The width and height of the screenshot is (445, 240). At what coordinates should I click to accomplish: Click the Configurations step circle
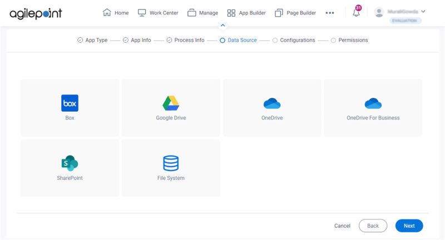pyautogui.click(x=275, y=40)
